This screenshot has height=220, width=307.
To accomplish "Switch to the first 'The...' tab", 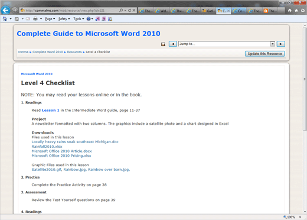I will coord(146,11).
